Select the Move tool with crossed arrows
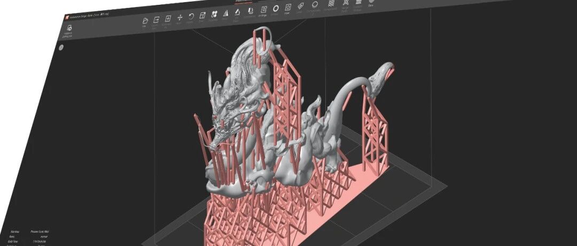577x246 pixels. tap(180, 17)
